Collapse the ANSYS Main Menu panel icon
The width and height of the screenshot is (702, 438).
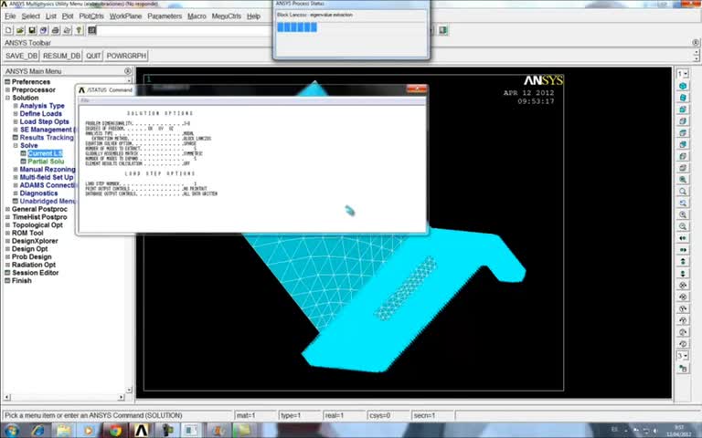pos(128,71)
